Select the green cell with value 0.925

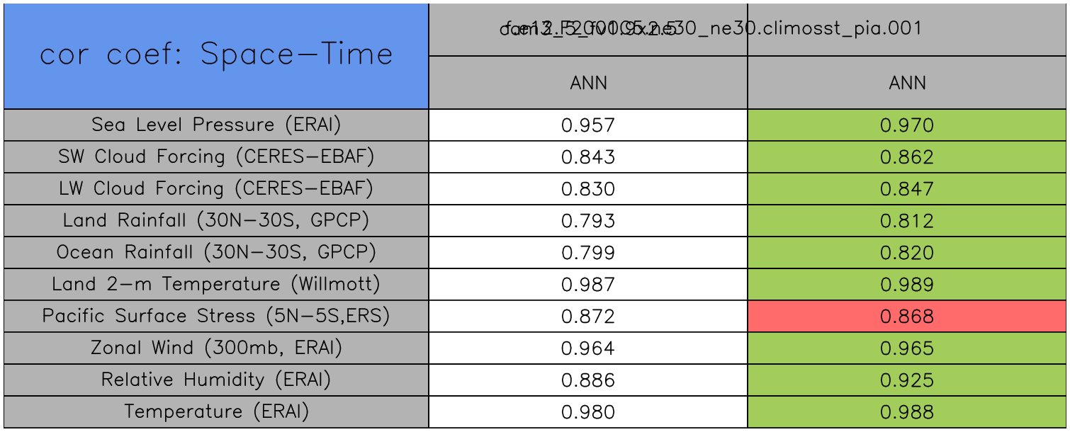click(907, 380)
